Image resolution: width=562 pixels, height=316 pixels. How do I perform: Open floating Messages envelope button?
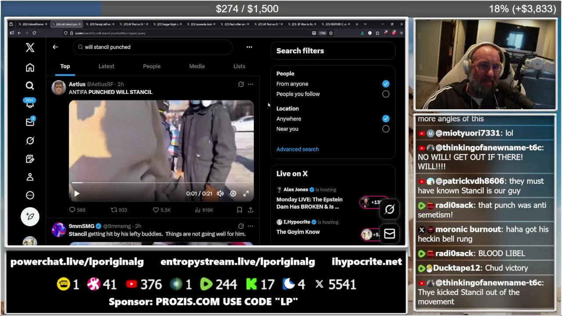pos(389,234)
